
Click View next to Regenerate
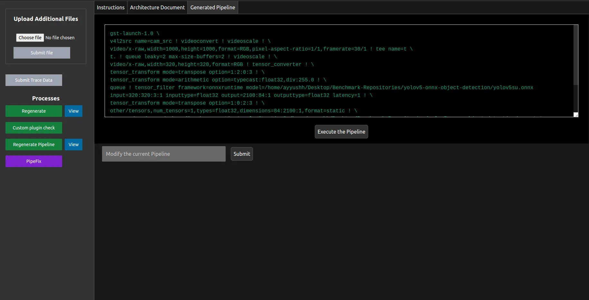(73, 111)
